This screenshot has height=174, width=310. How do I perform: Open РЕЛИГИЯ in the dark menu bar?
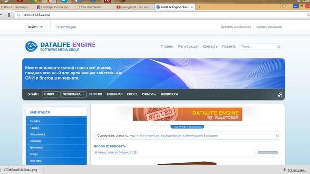(x=95, y=94)
